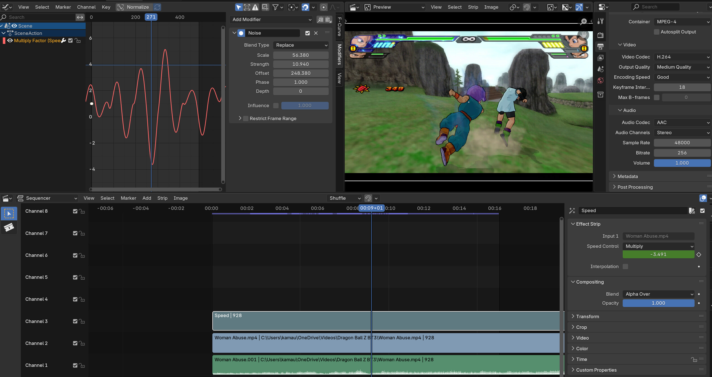
Task: Disable the Noise modifier checkbox
Action: click(x=308, y=33)
